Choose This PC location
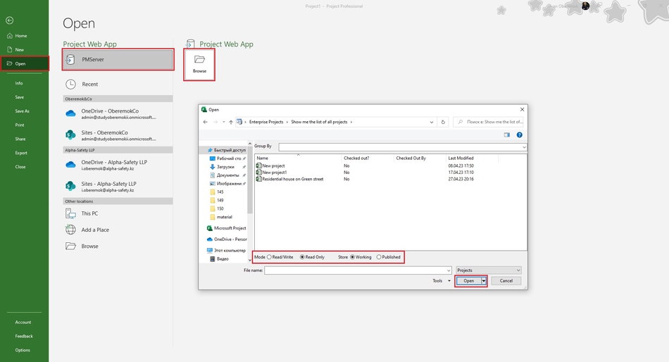 tap(118, 213)
